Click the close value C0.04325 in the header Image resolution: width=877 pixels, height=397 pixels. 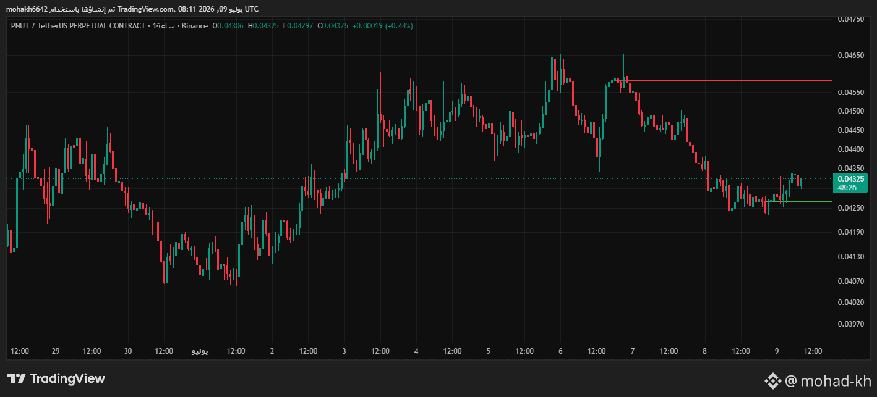[x=333, y=26]
